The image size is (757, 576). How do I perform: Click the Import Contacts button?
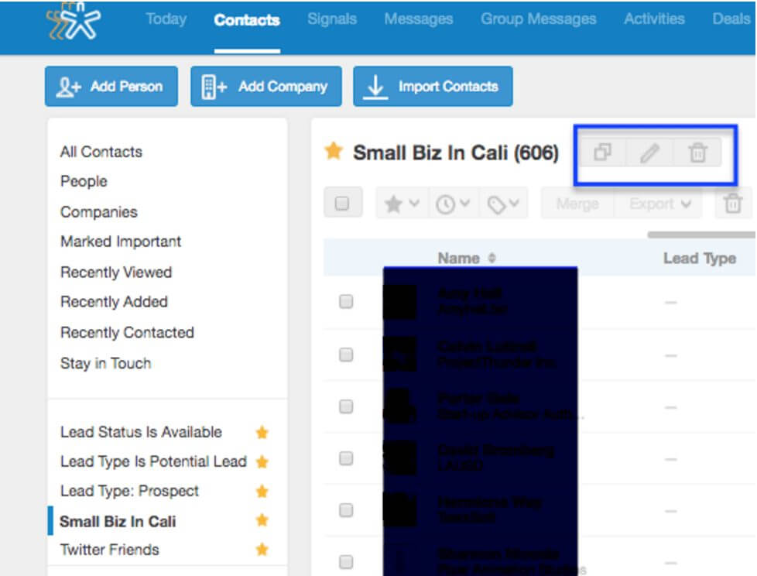(433, 87)
